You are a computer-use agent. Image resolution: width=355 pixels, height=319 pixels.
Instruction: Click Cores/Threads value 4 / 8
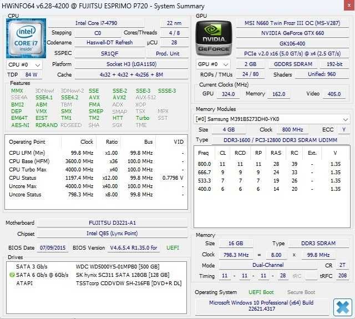click(x=174, y=33)
